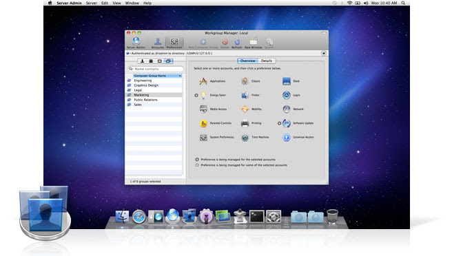452x256 pixels.
Task: Open Safari from the Dock
Action: (139, 217)
